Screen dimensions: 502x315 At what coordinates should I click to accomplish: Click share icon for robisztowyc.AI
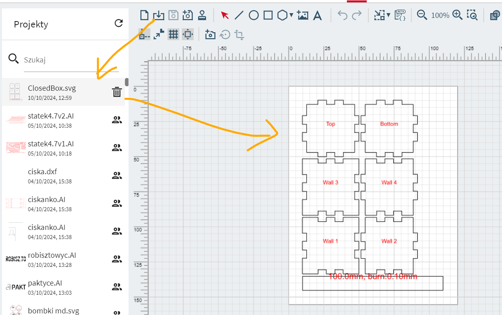(117, 259)
